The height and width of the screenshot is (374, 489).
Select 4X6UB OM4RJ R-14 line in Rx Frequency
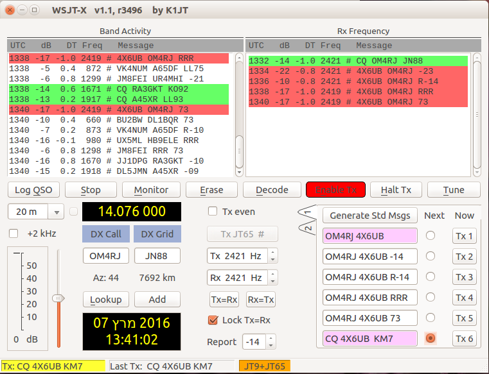point(358,81)
